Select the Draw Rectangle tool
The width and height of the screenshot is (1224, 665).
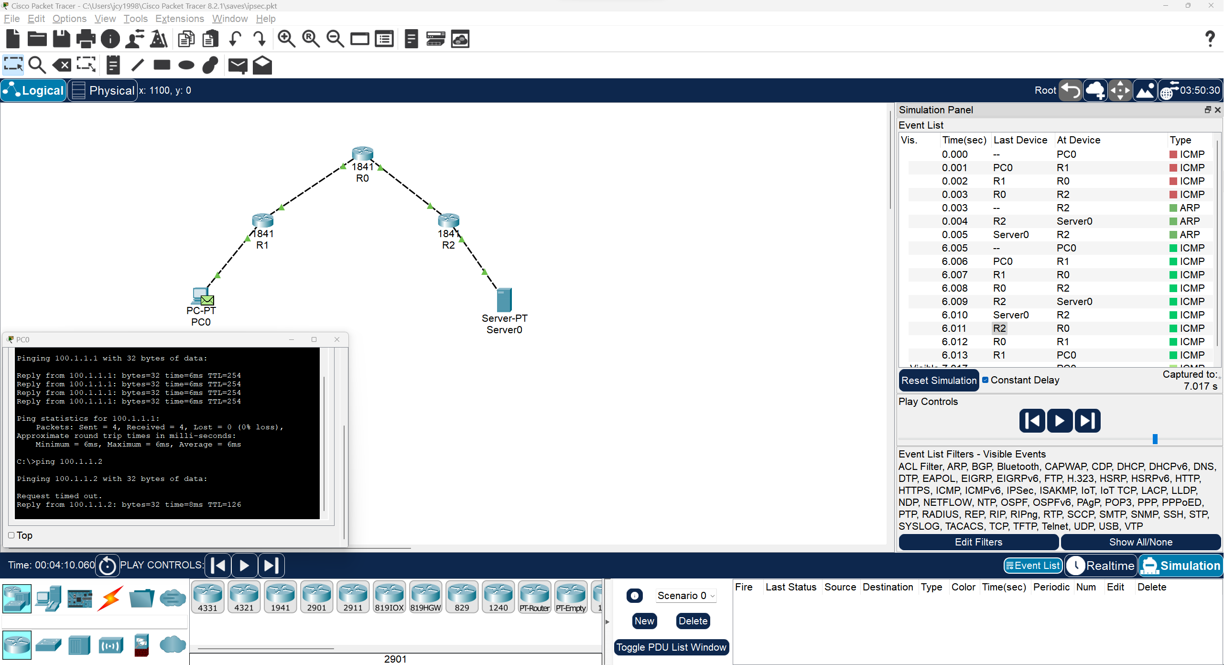(162, 65)
